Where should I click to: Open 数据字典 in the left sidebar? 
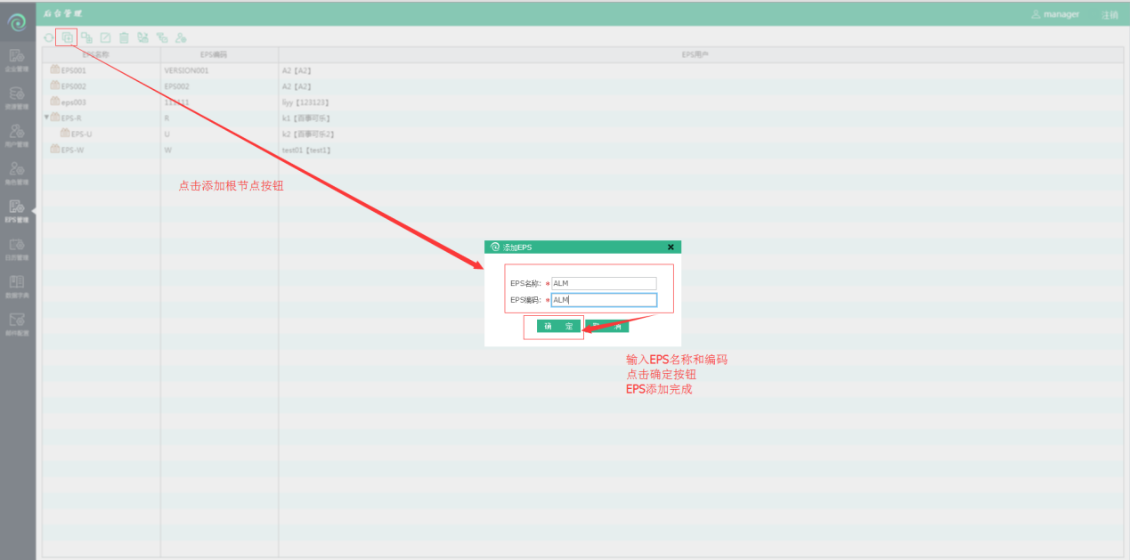[17, 286]
